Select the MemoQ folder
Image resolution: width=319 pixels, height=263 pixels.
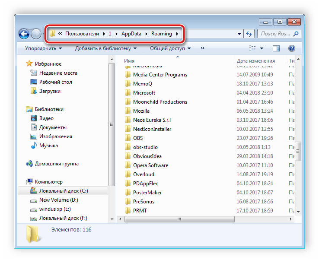click(142, 83)
